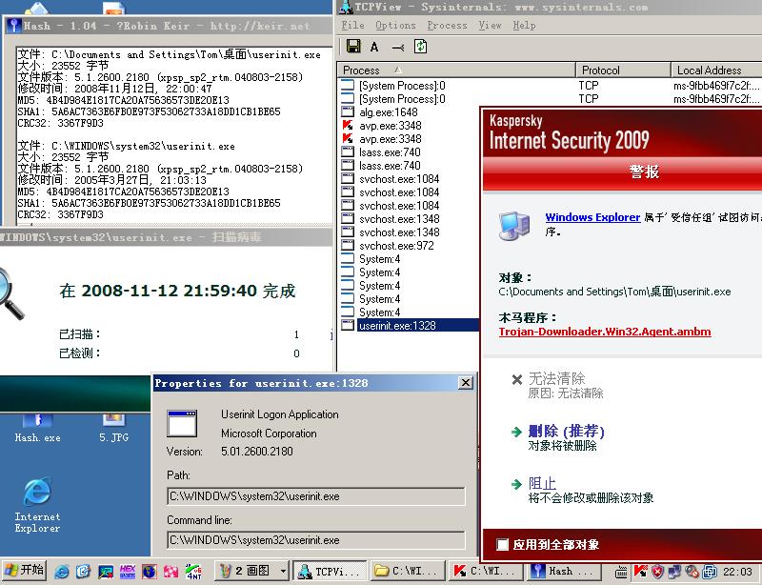
Task: Click the globe quick launch icon
Action: [x=150, y=571]
